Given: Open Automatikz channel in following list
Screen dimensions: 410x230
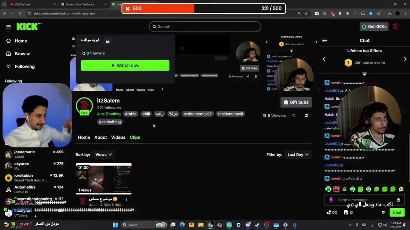Looking at the screenshot, I should click(35, 189).
